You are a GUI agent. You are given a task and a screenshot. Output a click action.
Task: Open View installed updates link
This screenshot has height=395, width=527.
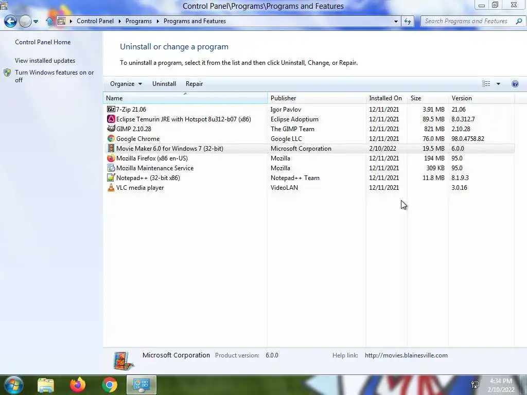click(45, 61)
